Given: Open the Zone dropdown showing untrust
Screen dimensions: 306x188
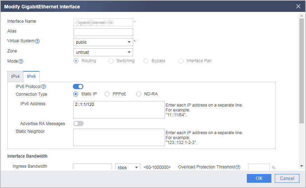Looking at the screenshot, I should click(x=103, y=52).
